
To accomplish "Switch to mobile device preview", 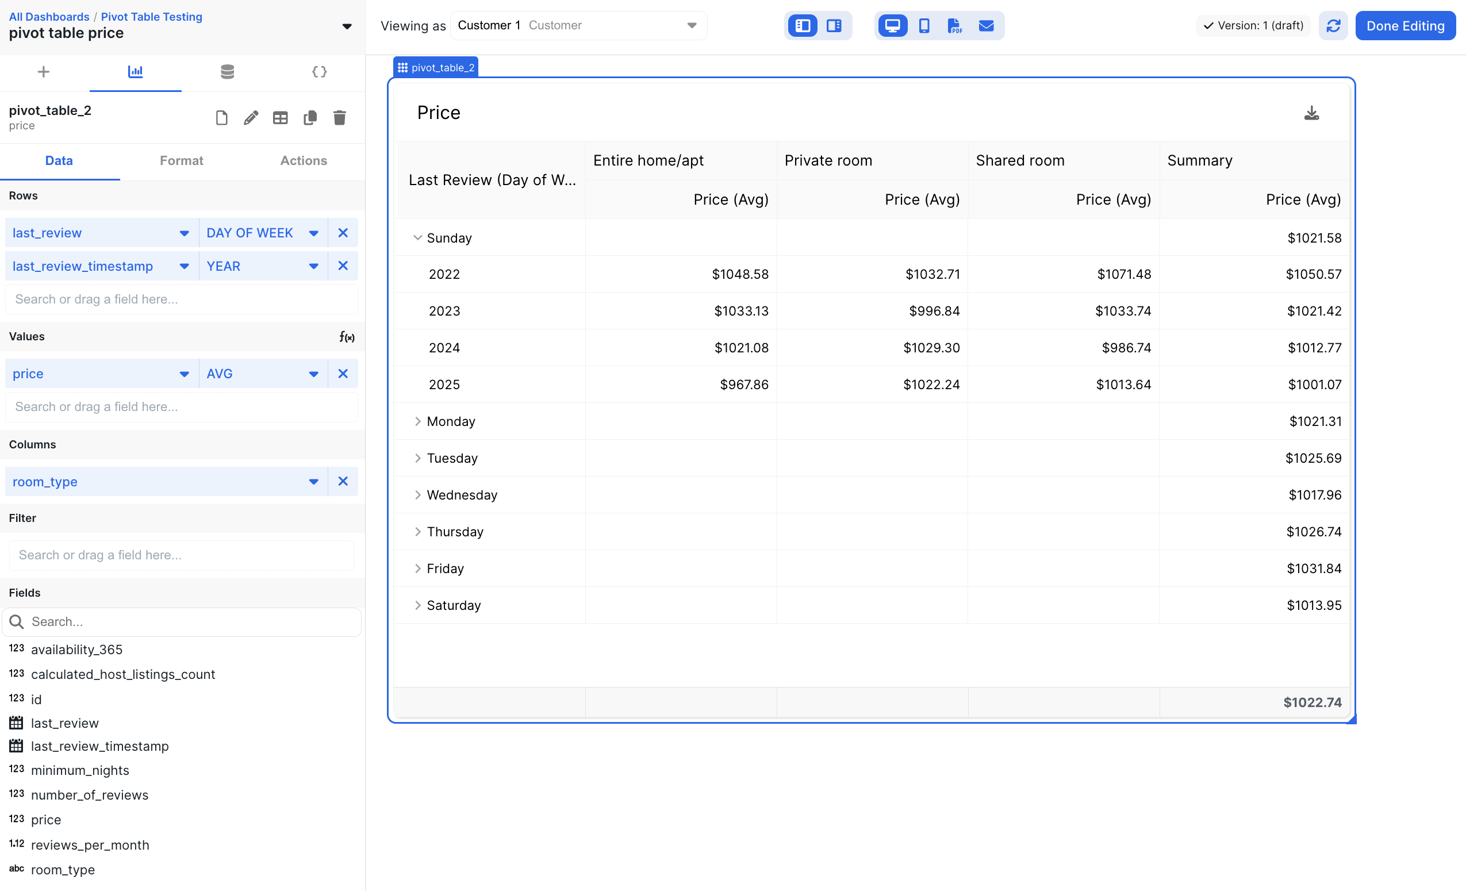I will point(923,25).
